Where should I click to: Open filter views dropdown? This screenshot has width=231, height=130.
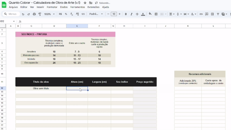(x=224, y=14)
